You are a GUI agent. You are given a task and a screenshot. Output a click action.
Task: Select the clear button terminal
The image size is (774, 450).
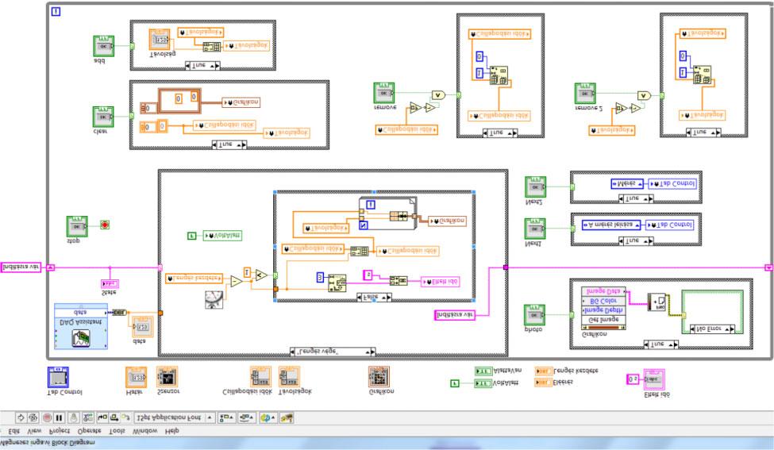pyautogui.click(x=103, y=117)
